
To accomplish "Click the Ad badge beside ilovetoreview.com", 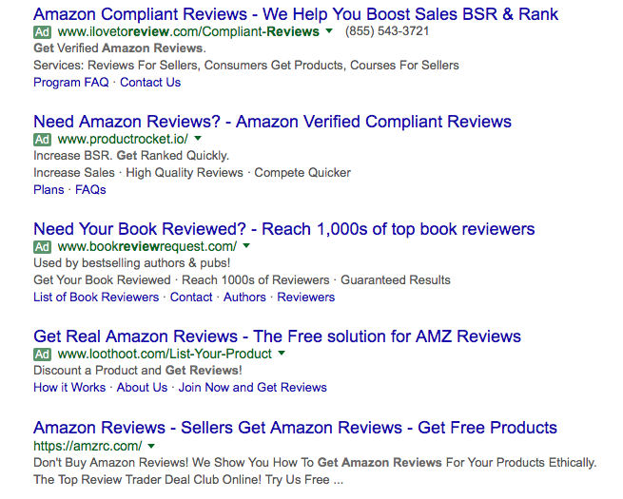I will click(42, 31).
